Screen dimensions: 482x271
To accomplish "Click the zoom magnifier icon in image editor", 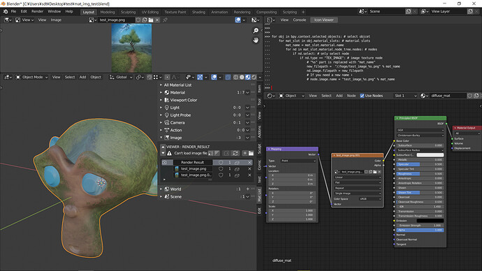I will pos(256,31).
